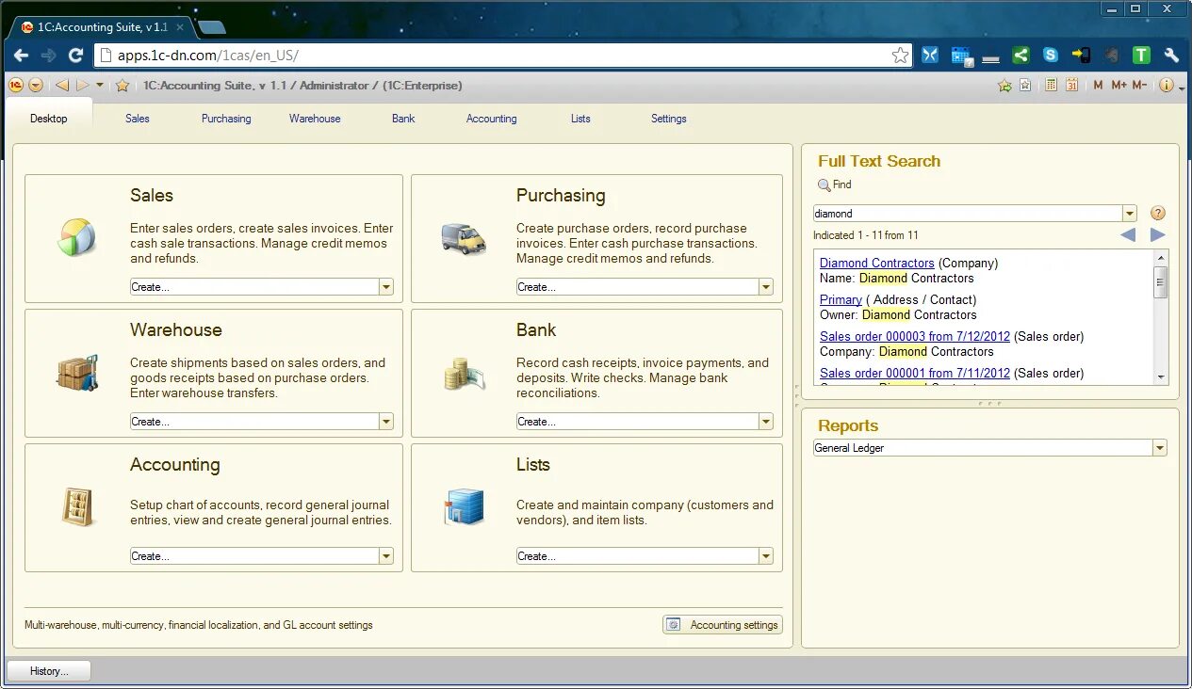The height and width of the screenshot is (689, 1192).
Task: Click the blue calendar extension icon
Action: tap(961, 56)
